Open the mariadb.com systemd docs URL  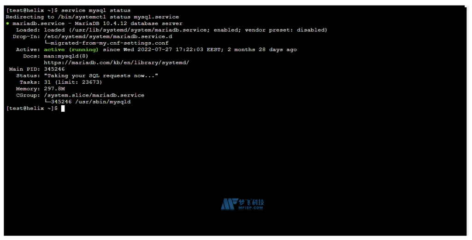tap(117, 63)
